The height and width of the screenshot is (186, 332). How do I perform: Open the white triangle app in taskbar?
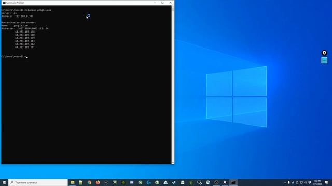pyautogui.click(x=165, y=182)
